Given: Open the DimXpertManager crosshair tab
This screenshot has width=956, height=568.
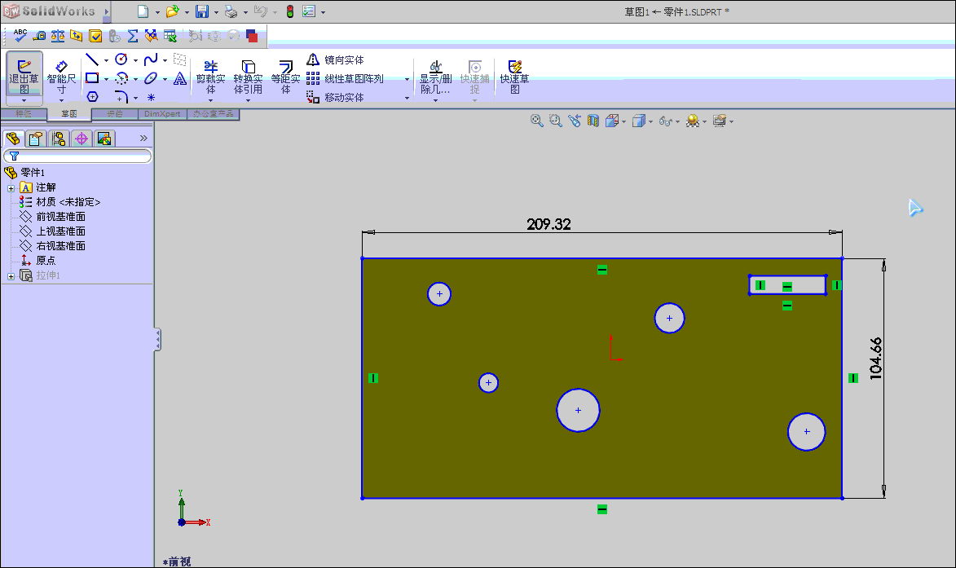Looking at the screenshot, I should tap(82, 139).
